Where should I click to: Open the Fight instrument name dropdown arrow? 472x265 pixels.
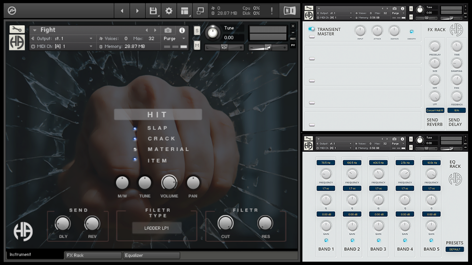click(x=35, y=30)
